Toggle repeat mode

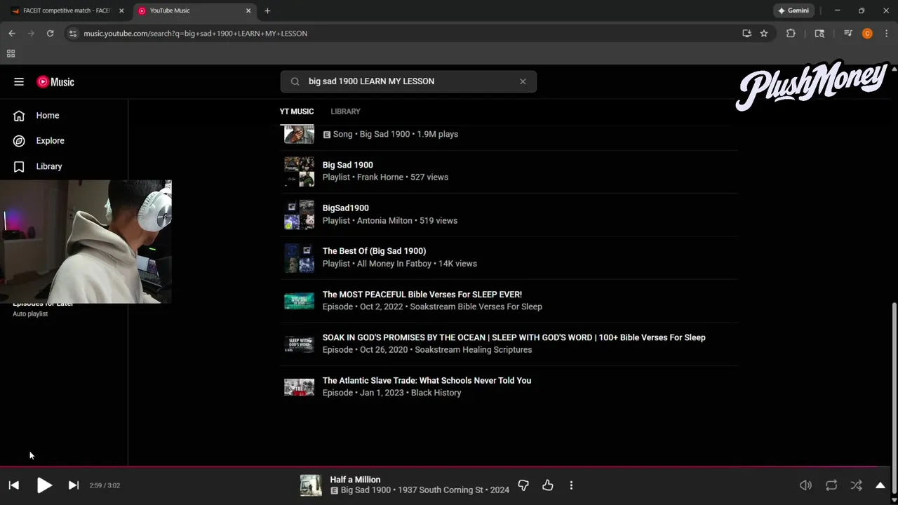pyautogui.click(x=831, y=485)
